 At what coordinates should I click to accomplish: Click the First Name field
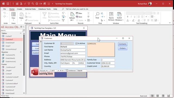(73, 47)
